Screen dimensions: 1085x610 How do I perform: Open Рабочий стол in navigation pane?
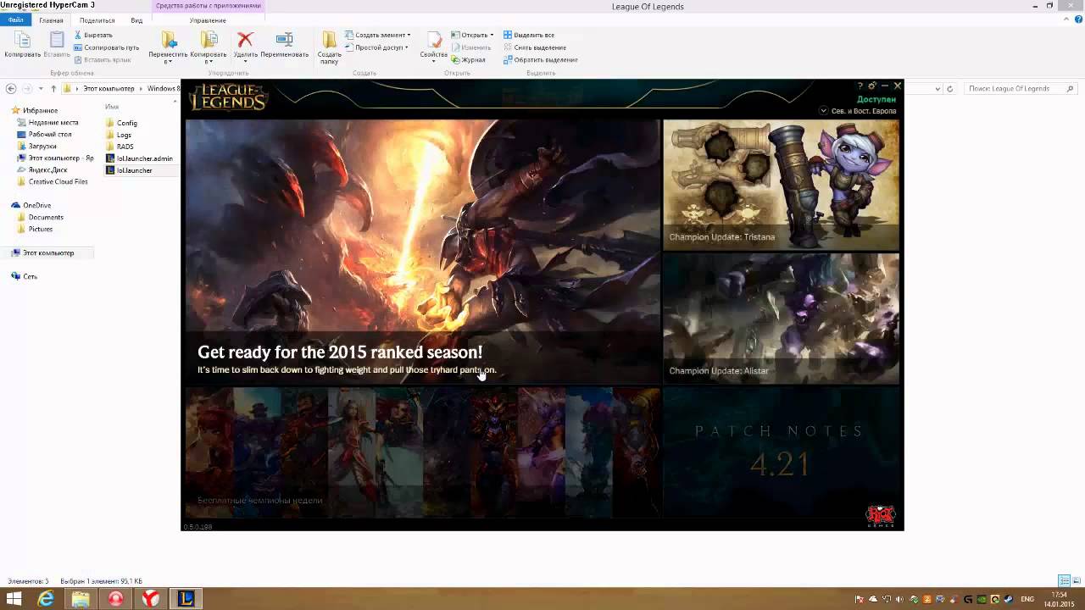pyautogui.click(x=50, y=134)
